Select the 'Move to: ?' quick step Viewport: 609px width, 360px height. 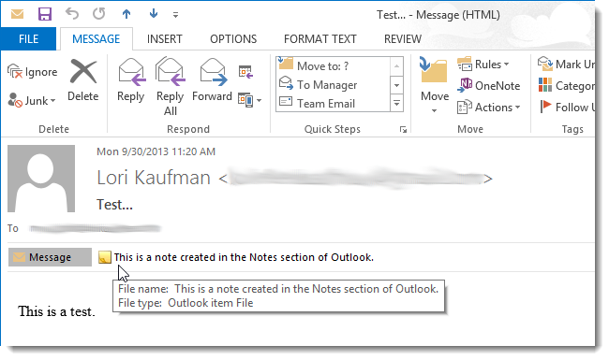pos(334,65)
